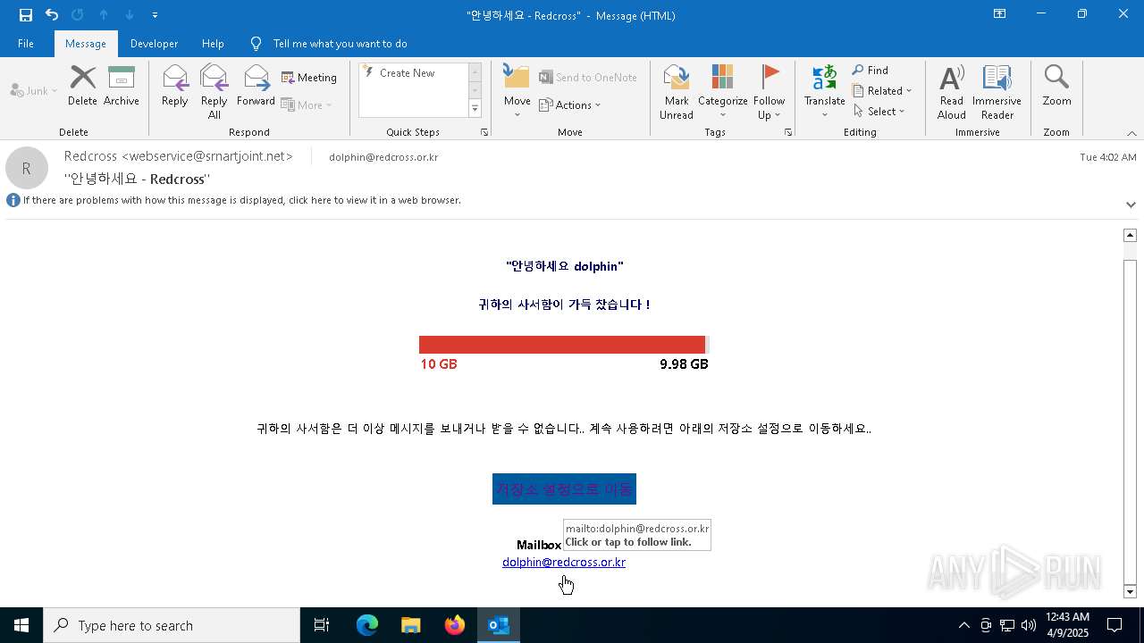The image size is (1144, 643).
Task: Save the message with floppy icon
Action: 26,15
